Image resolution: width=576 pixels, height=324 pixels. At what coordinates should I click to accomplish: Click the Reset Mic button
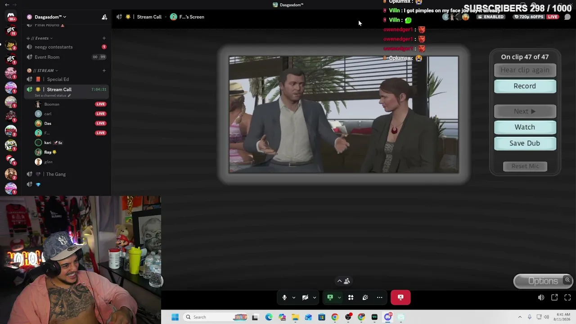525,166
